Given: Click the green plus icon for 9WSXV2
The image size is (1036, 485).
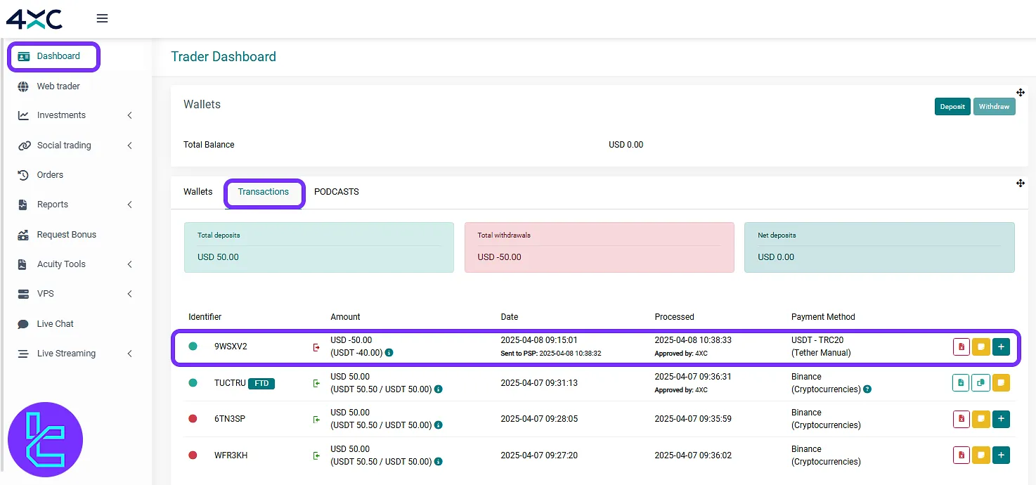Looking at the screenshot, I should click(x=1002, y=347).
